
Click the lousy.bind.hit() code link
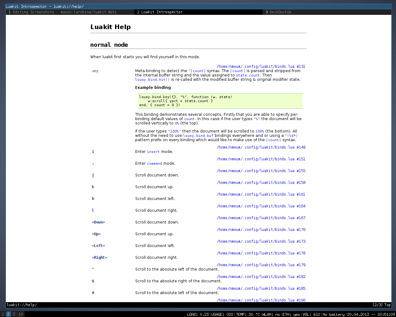[152, 80]
